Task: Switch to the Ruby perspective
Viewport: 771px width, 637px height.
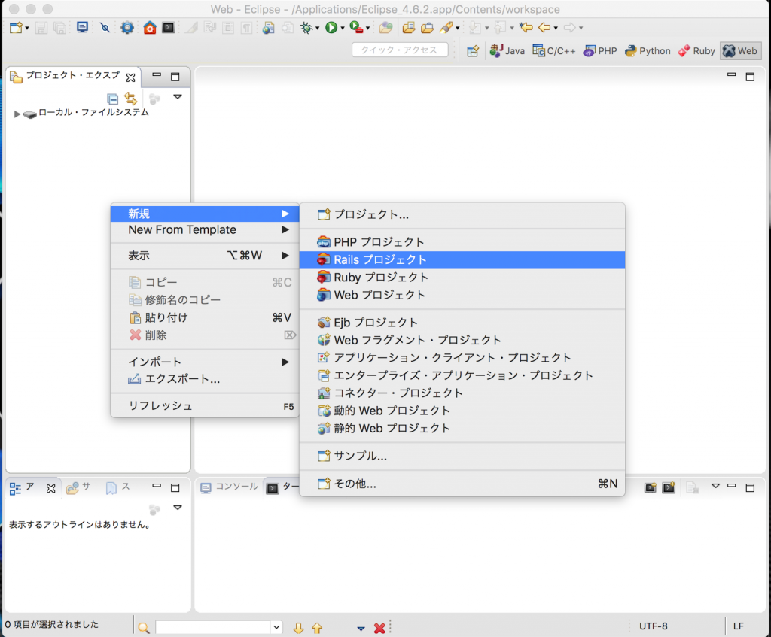Action: [x=696, y=51]
